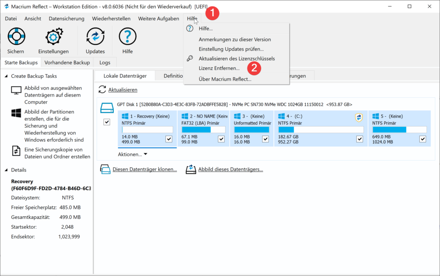Toggle the GPT Disk 1 checkbox
This screenshot has width=440, height=276.
click(x=107, y=123)
